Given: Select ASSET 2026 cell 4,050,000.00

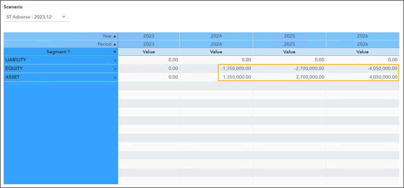Looking at the screenshot, I should 362,77.
